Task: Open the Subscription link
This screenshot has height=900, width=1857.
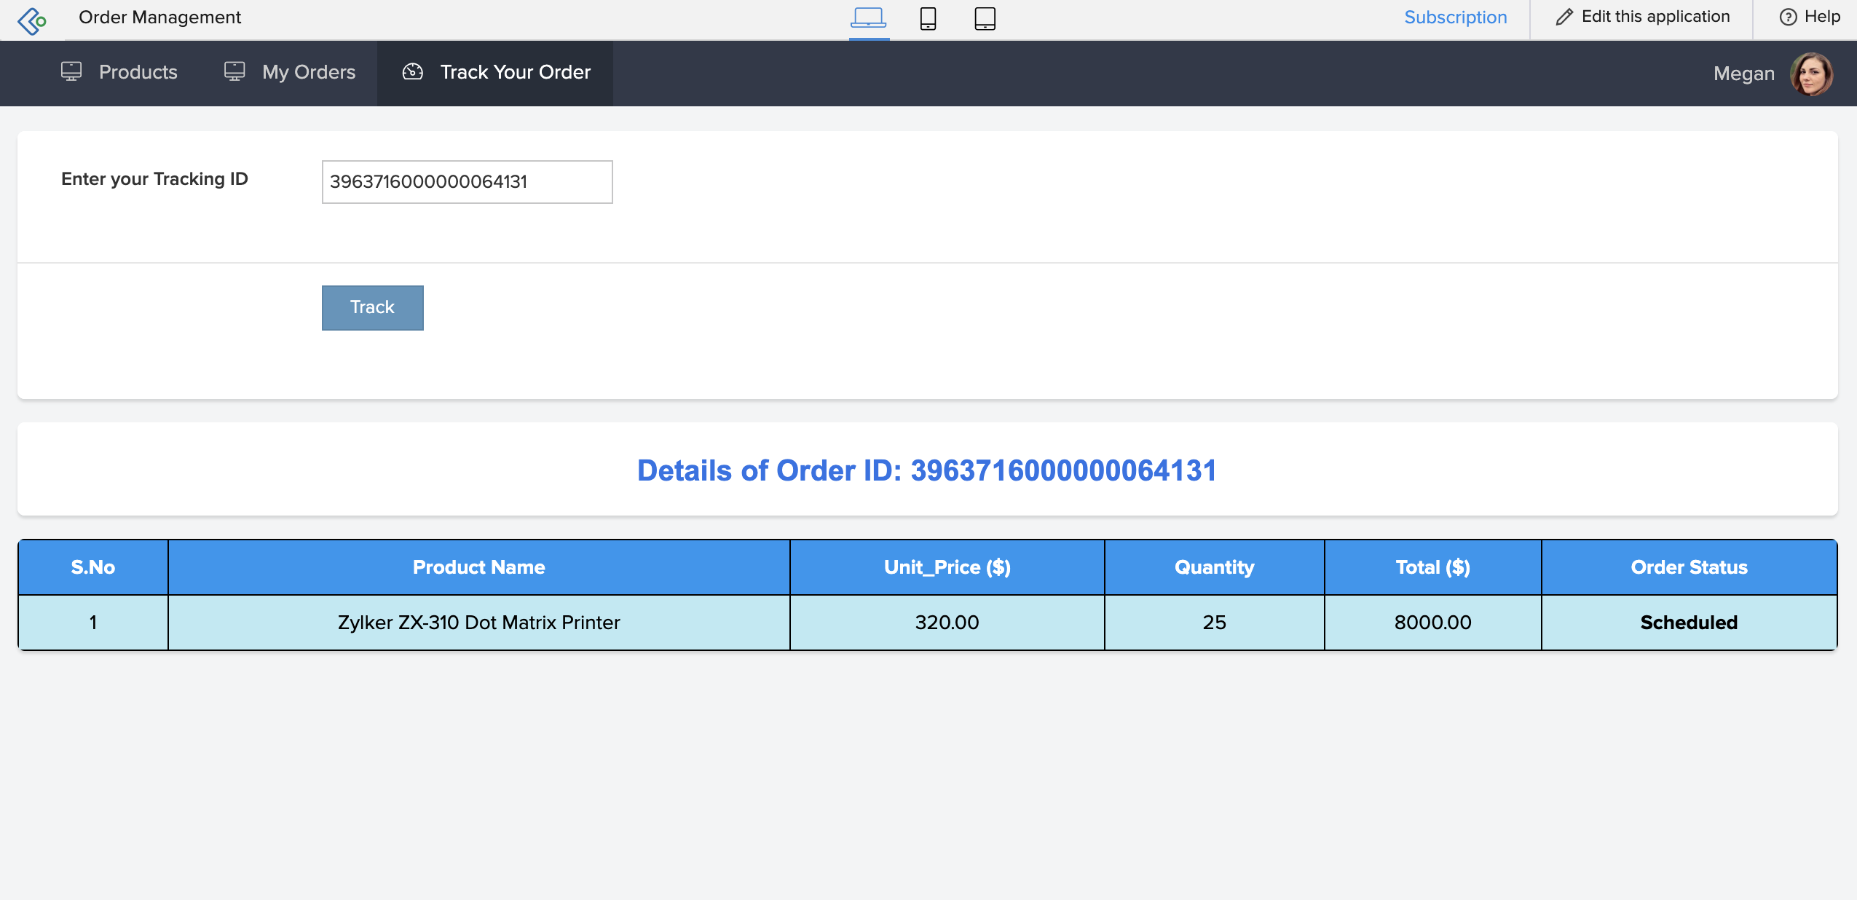Action: (1455, 17)
